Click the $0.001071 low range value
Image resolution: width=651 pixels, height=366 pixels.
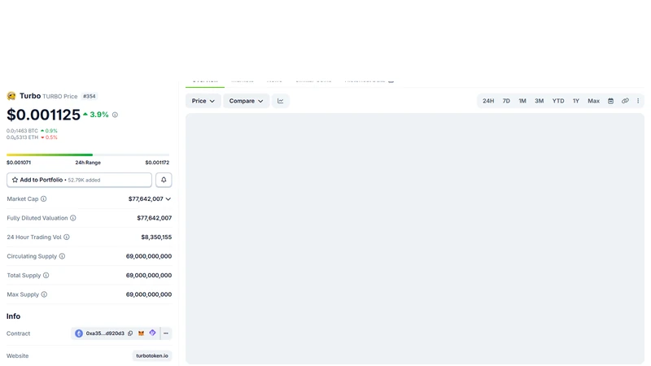19,163
